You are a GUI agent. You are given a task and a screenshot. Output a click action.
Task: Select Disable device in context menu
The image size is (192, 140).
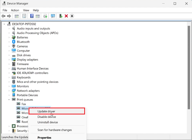46,117
